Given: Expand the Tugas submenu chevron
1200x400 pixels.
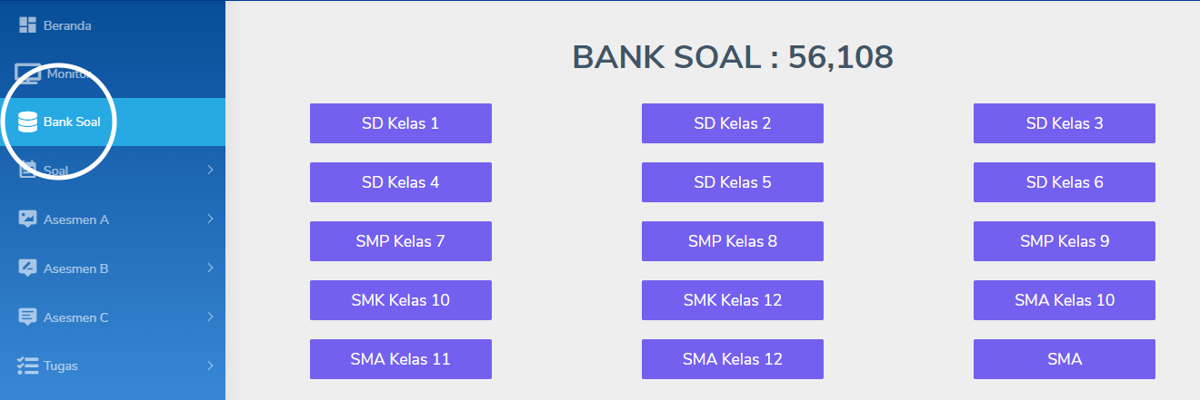Looking at the screenshot, I should point(210,366).
